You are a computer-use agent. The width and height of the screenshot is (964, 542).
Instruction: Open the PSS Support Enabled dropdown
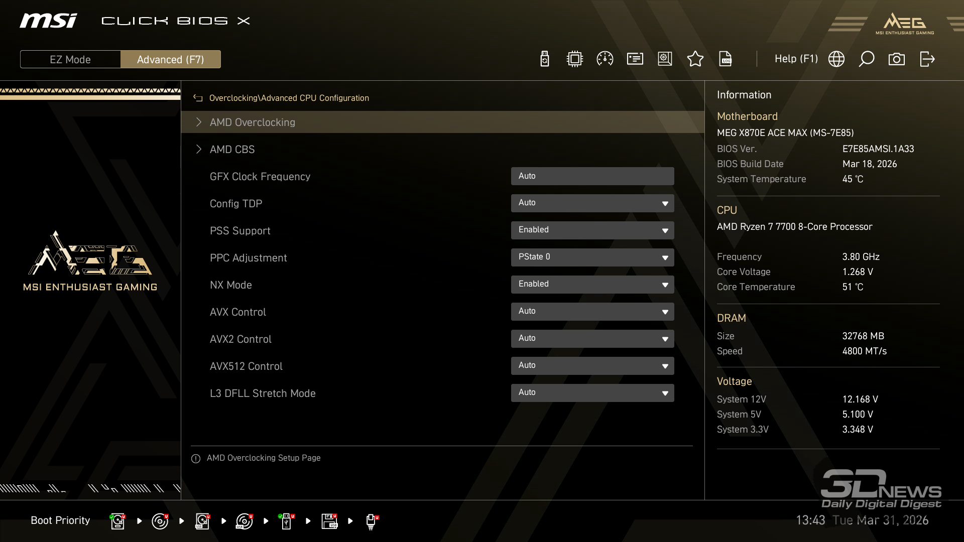coord(592,230)
